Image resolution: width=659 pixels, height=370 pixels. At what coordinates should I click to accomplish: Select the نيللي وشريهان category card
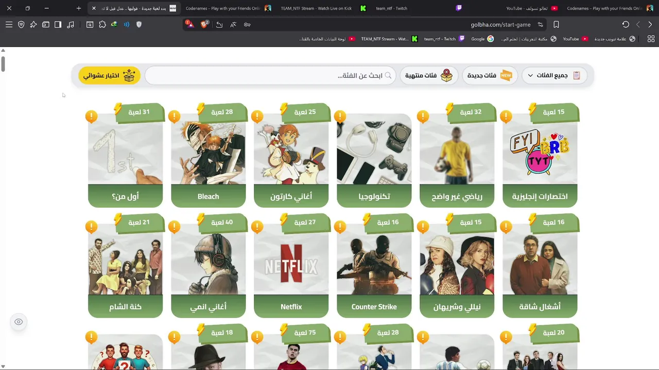[457, 270]
